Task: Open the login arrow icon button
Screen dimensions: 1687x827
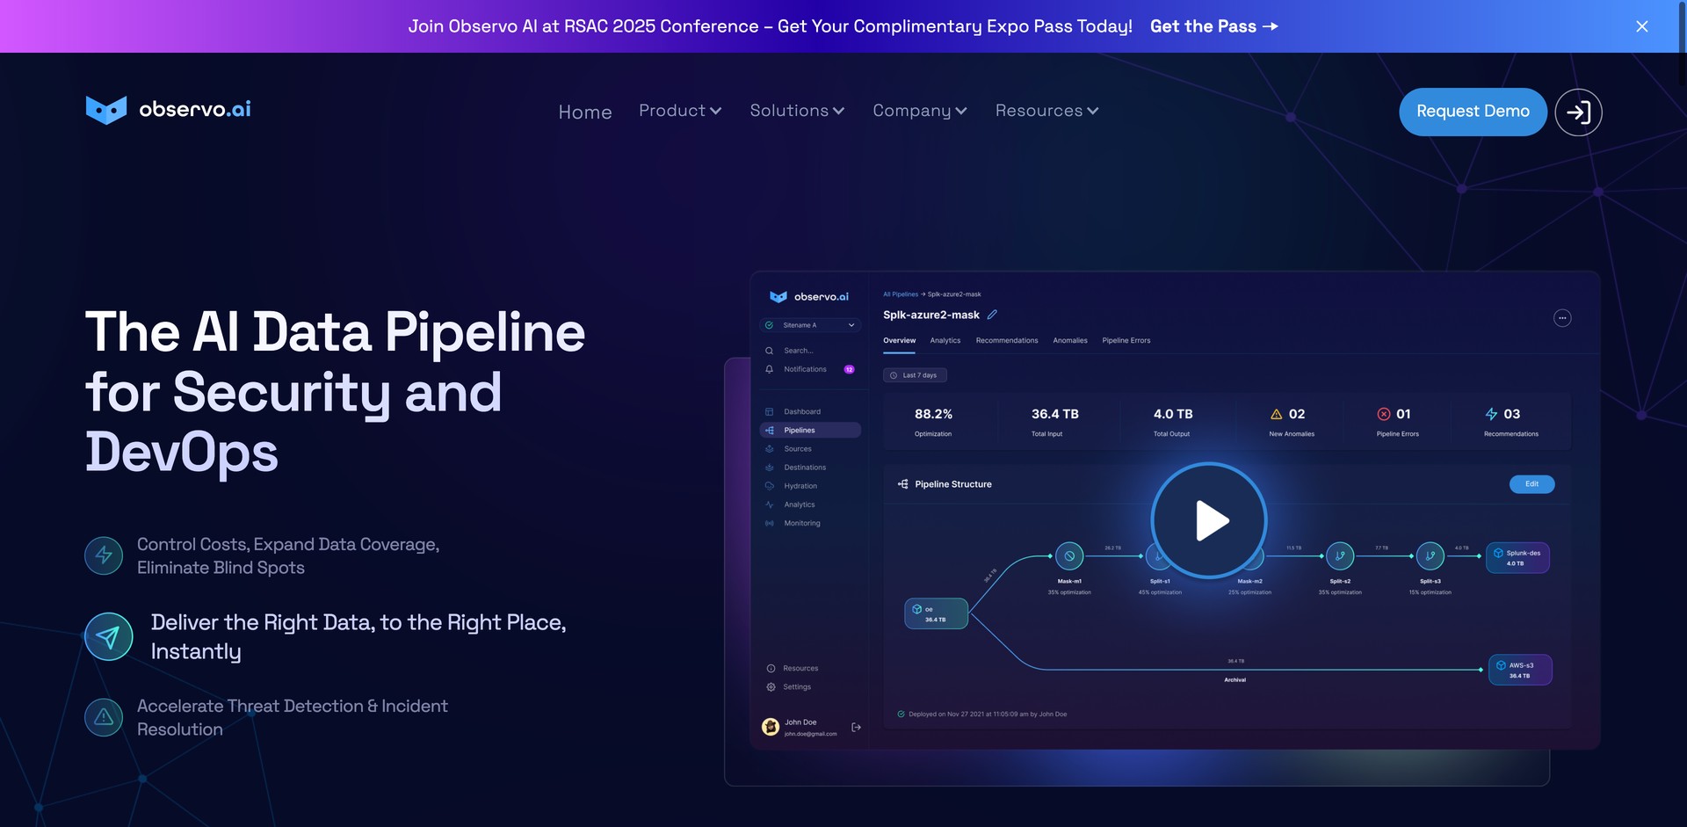Action: 1578,112
